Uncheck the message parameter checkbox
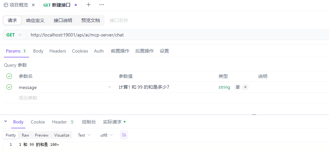 [9, 87]
